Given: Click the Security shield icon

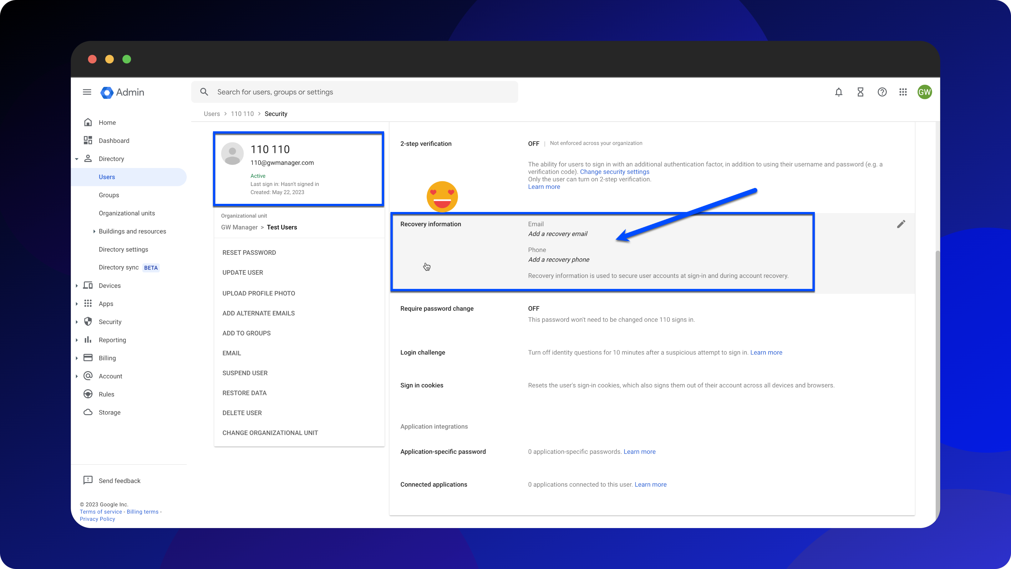Looking at the screenshot, I should point(88,322).
